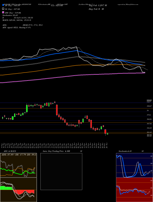Click the 547.52 price axis label
The image size is (153, 202).
(149, 124)
